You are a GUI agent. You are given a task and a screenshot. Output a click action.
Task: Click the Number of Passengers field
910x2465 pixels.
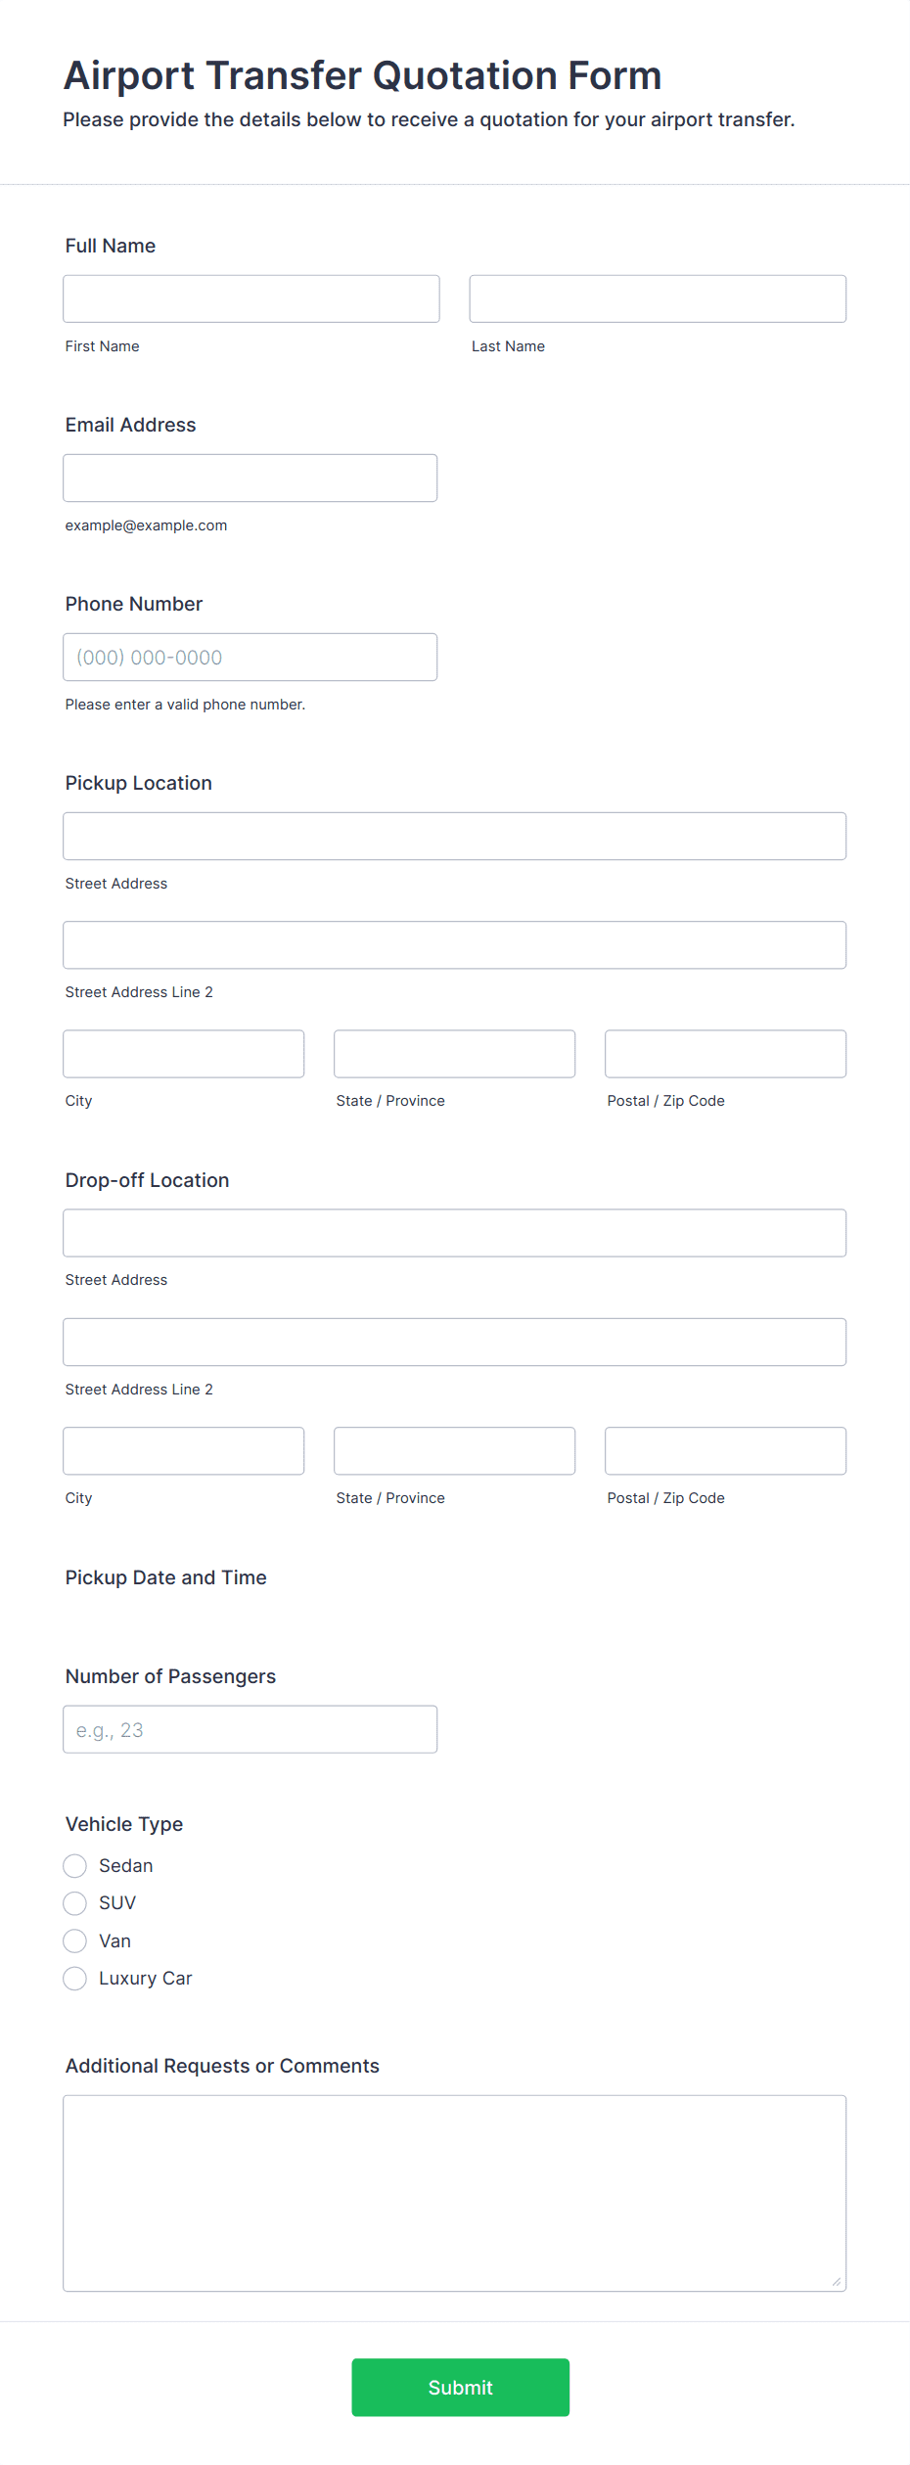tap(250, 1729)
